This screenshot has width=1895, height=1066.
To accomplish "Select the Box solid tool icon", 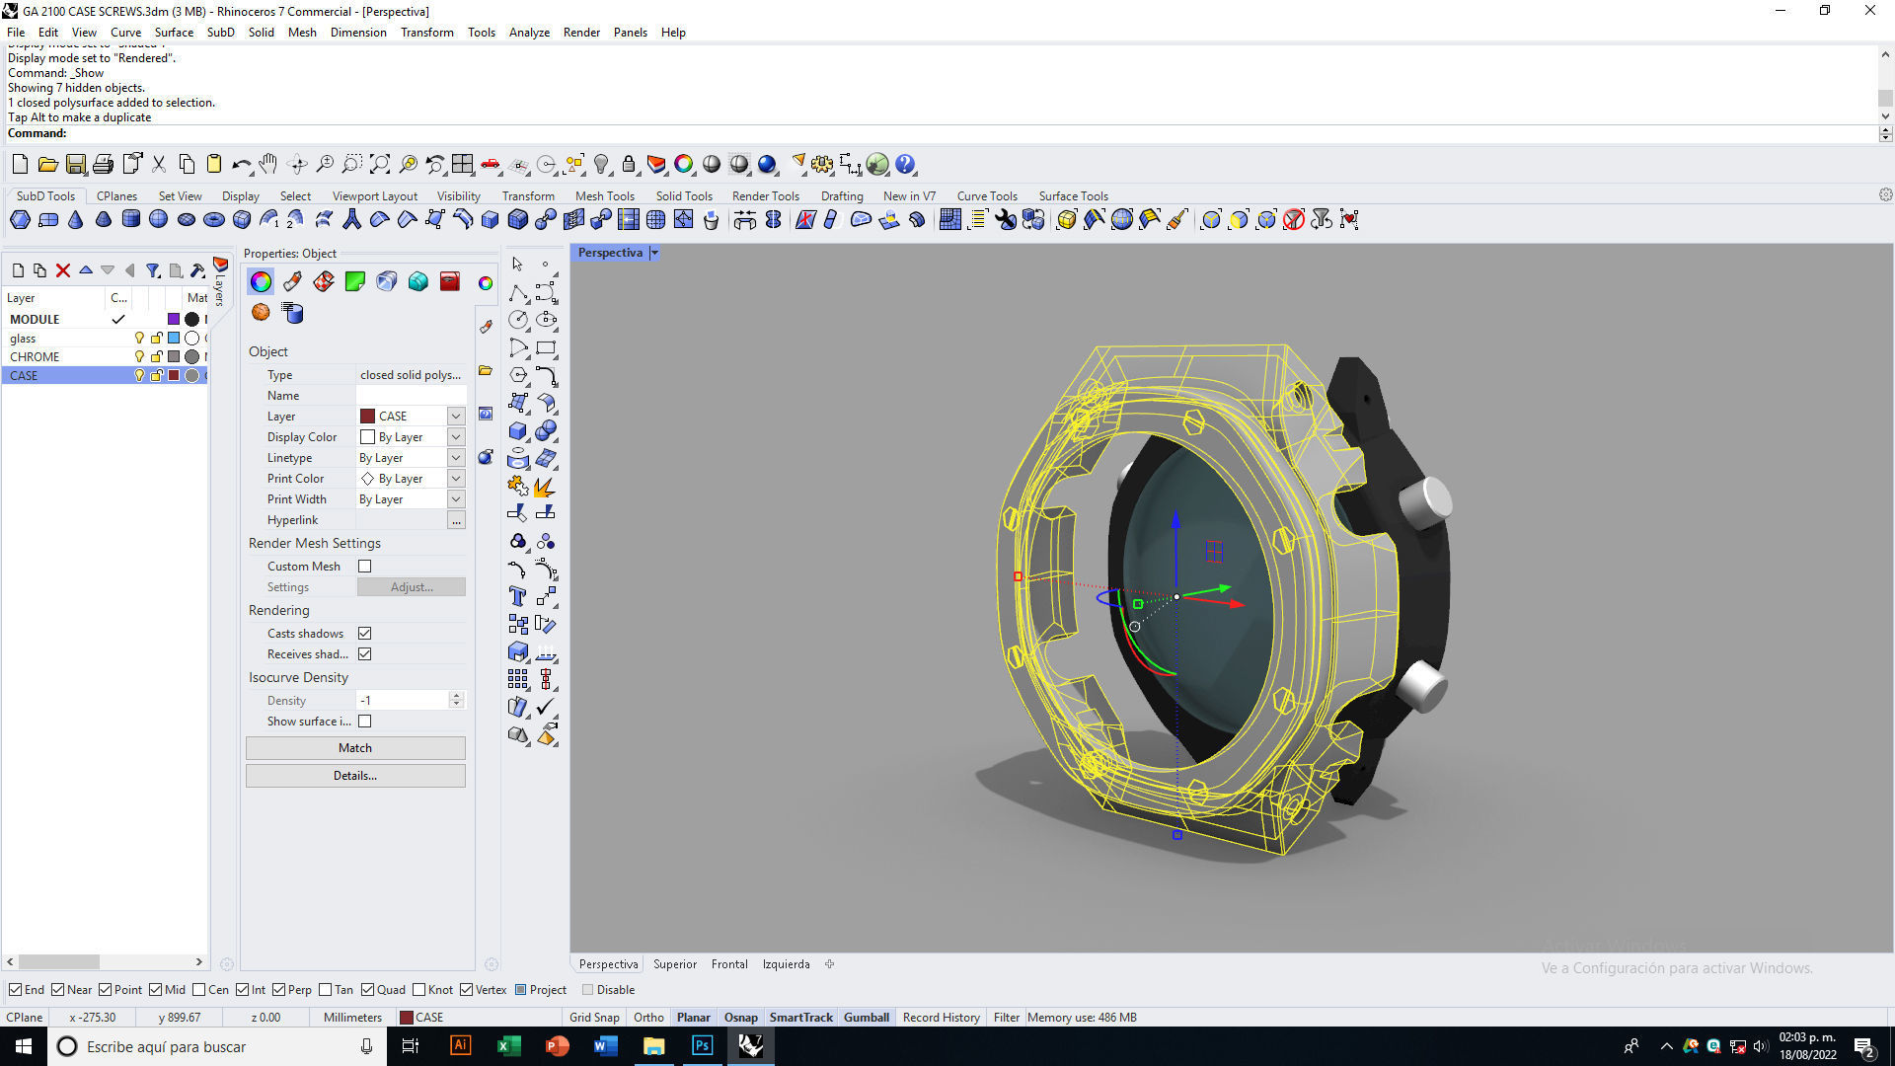I will [517, 431].
